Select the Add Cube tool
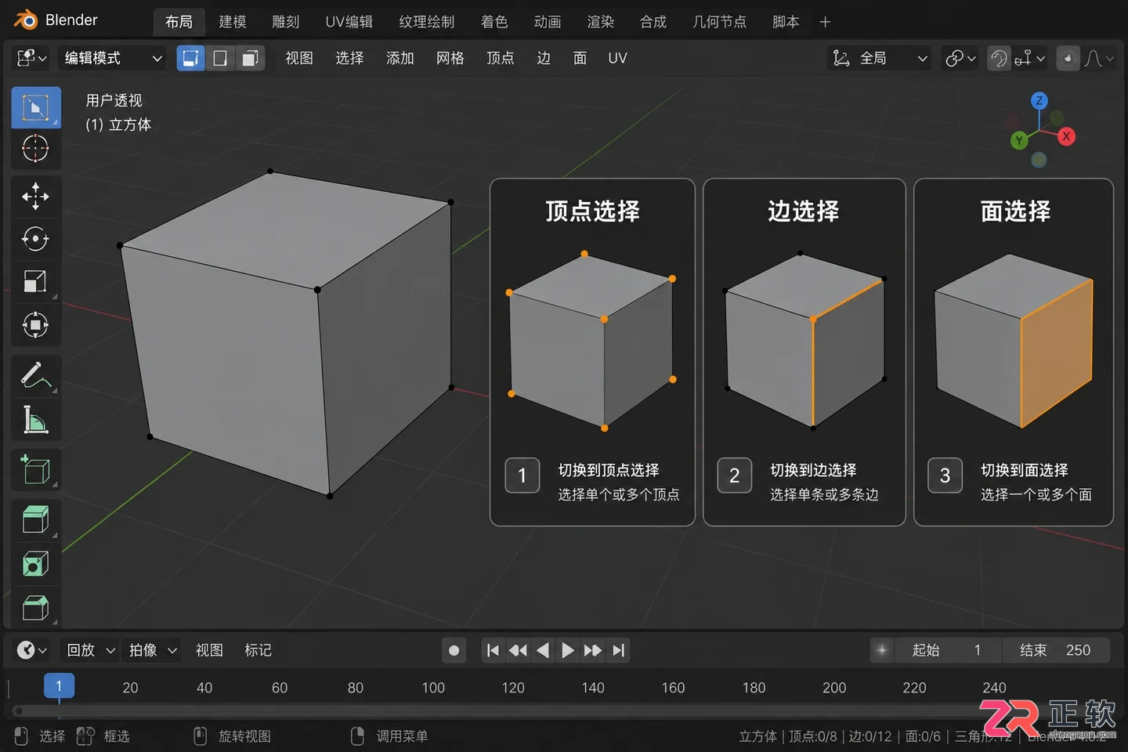Image resolution: width=1128 pixels, height=752 pixels. pyautogui.click(x=36, y=470)
